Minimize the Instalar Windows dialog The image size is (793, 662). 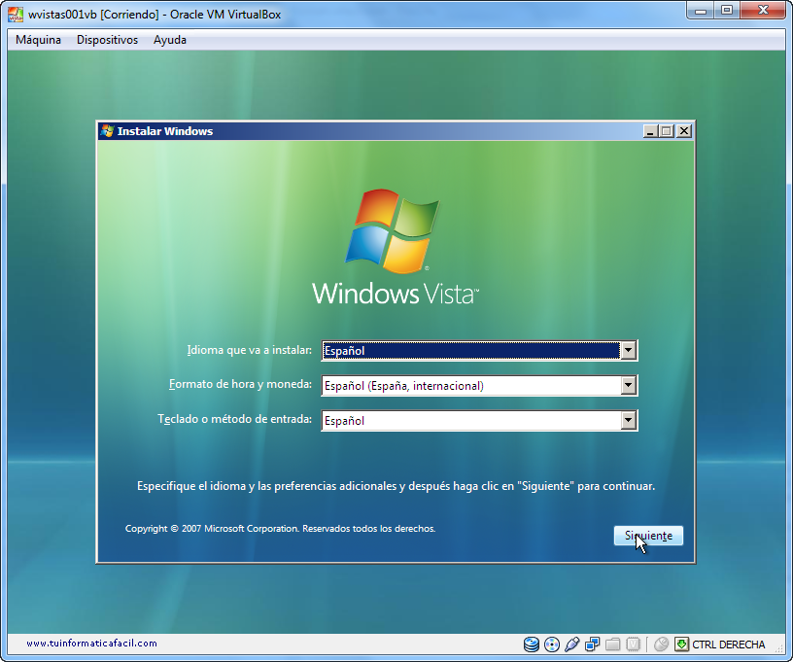click(650, 131)
